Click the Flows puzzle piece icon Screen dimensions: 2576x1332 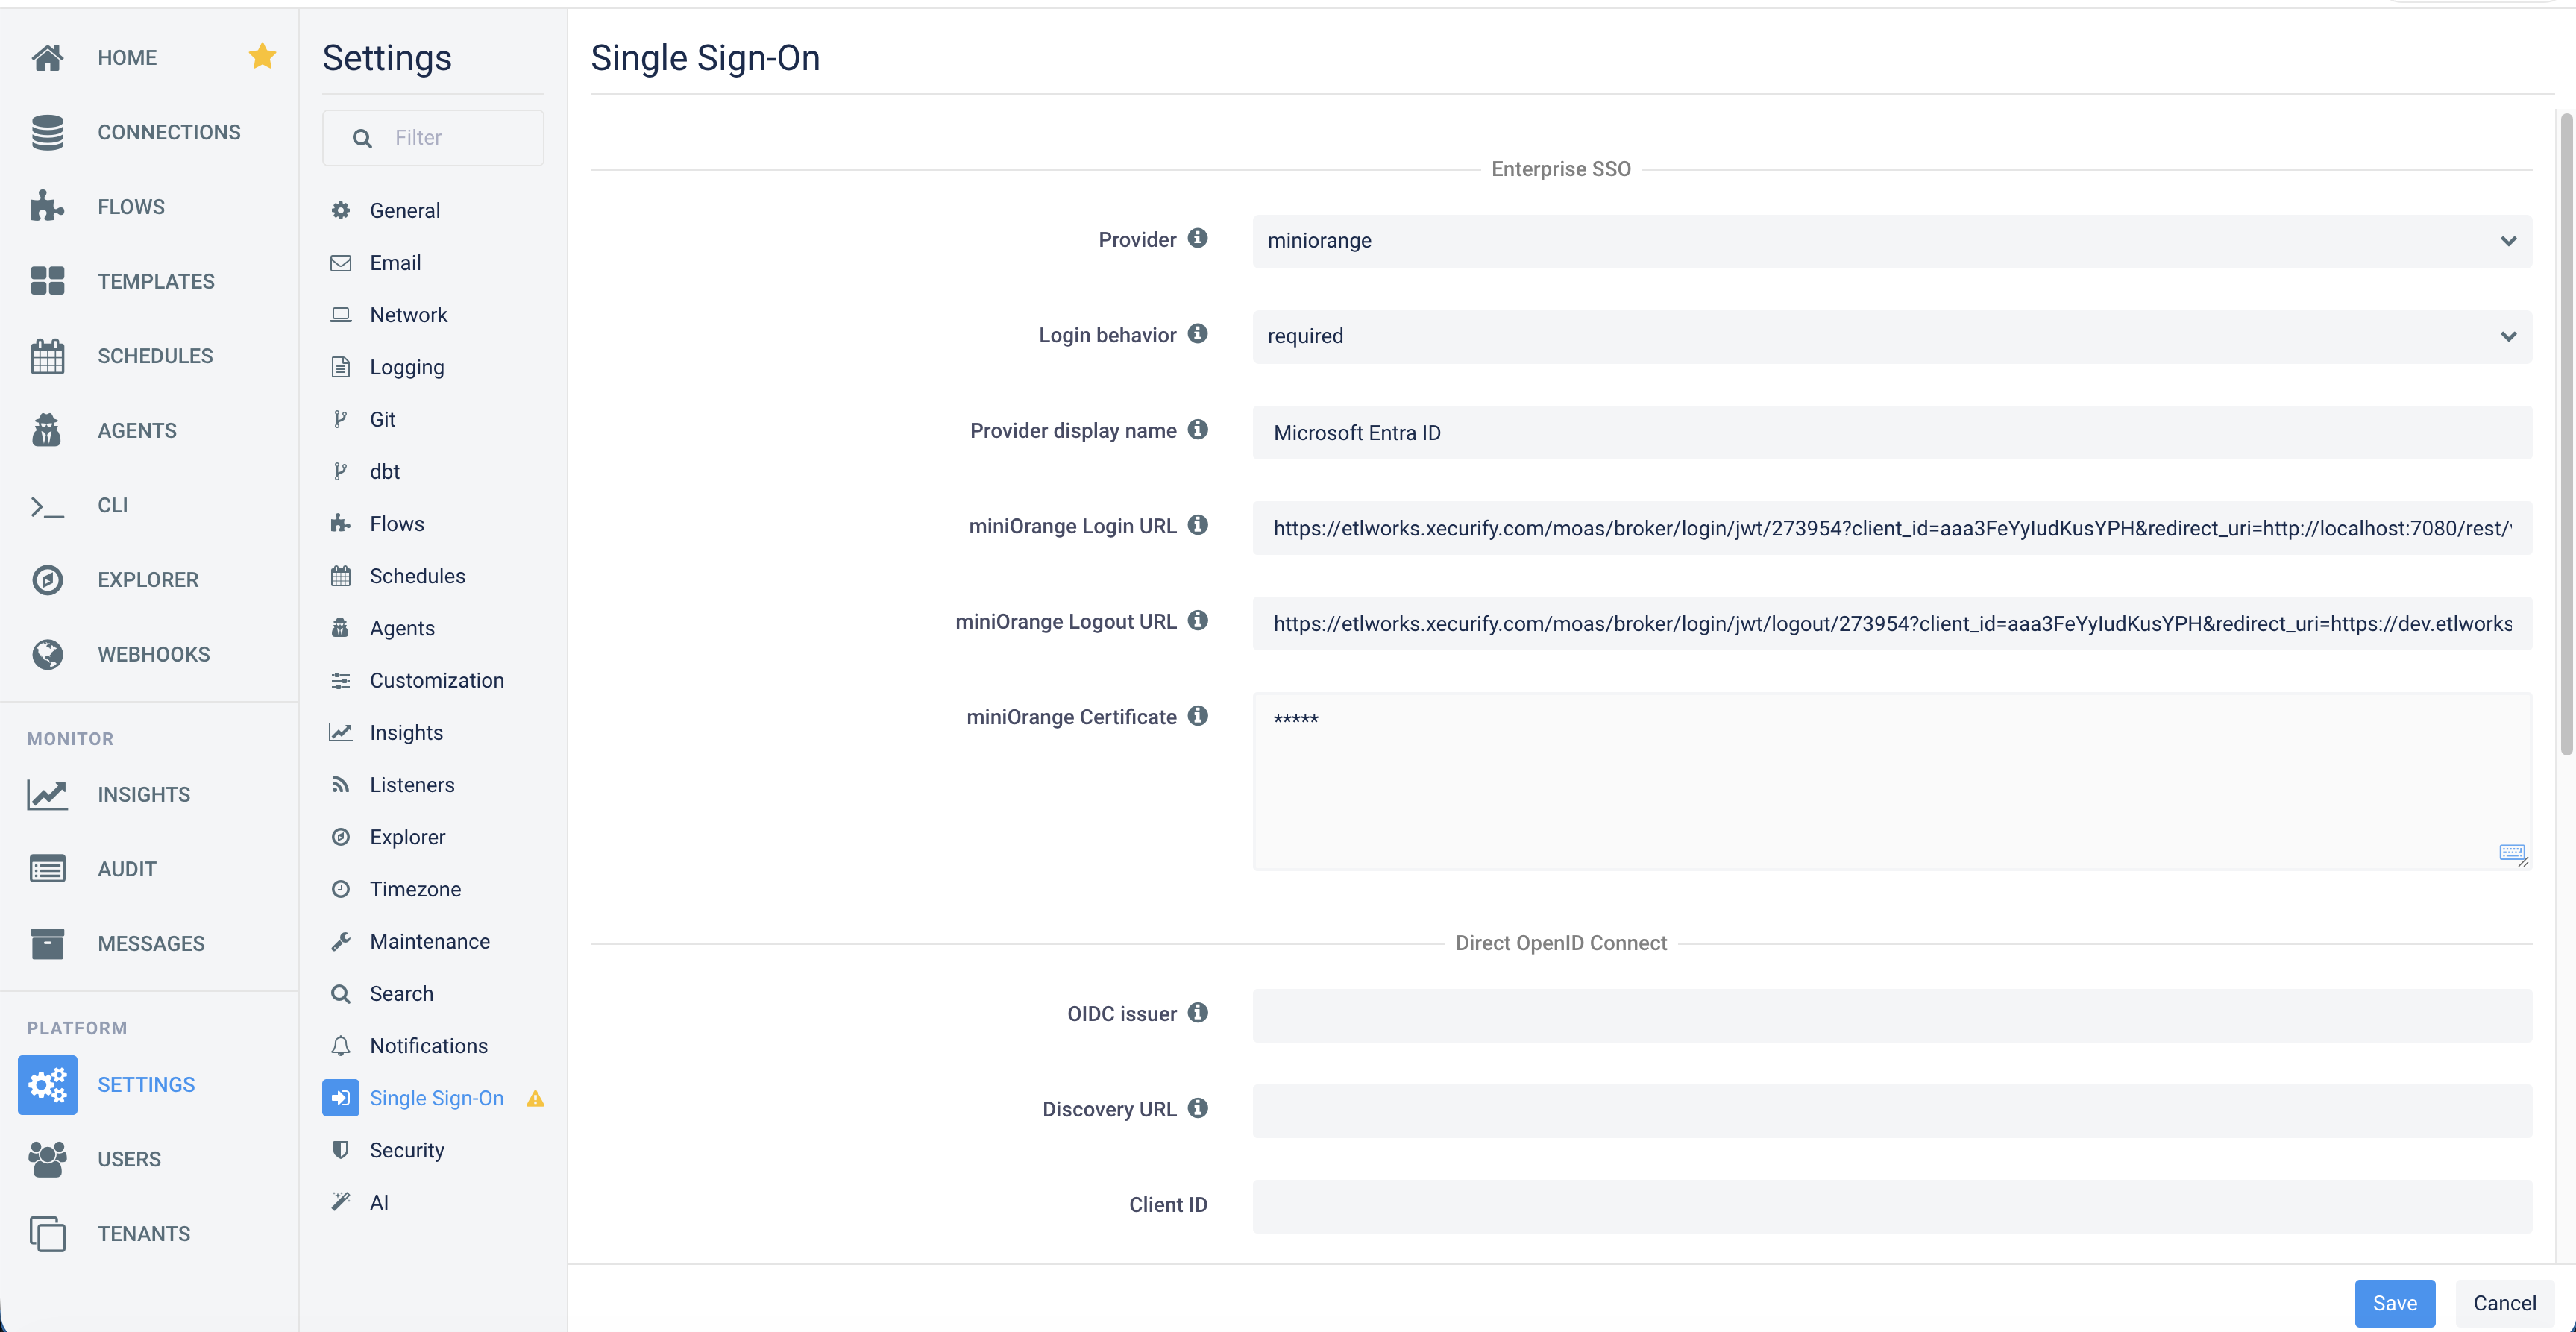pyautogui.click(x=47, y=206)
